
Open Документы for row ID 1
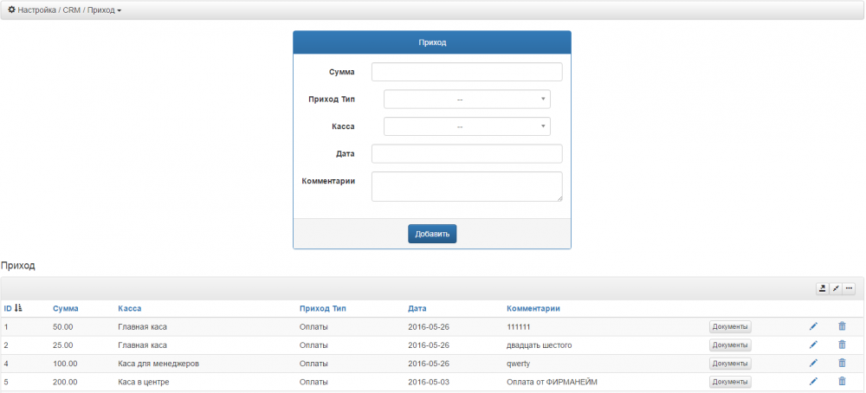[x=730, y=326]
